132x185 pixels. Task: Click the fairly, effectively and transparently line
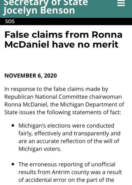[69, 134]
